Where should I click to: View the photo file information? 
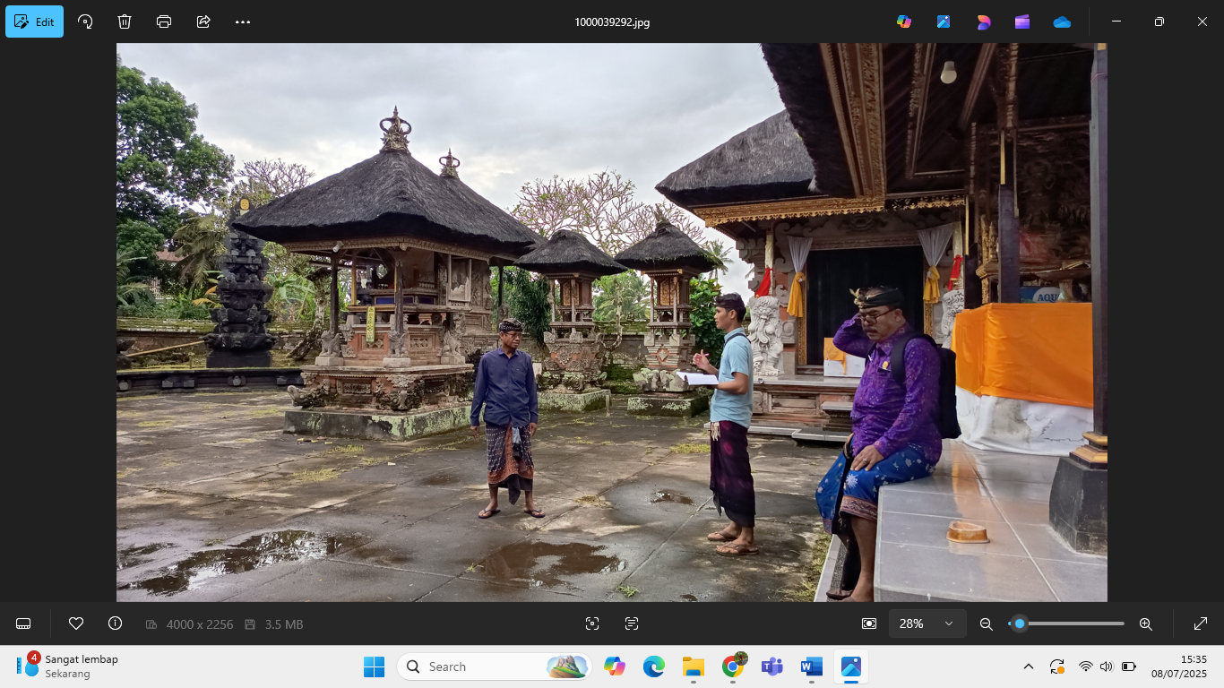coord(115,623)
